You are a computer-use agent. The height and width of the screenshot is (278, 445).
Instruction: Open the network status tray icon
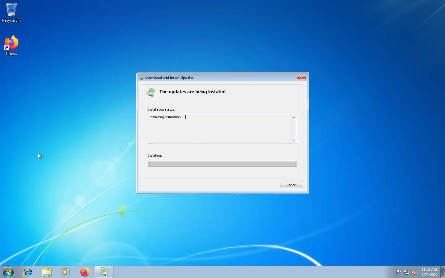click(x=406, y=272)
